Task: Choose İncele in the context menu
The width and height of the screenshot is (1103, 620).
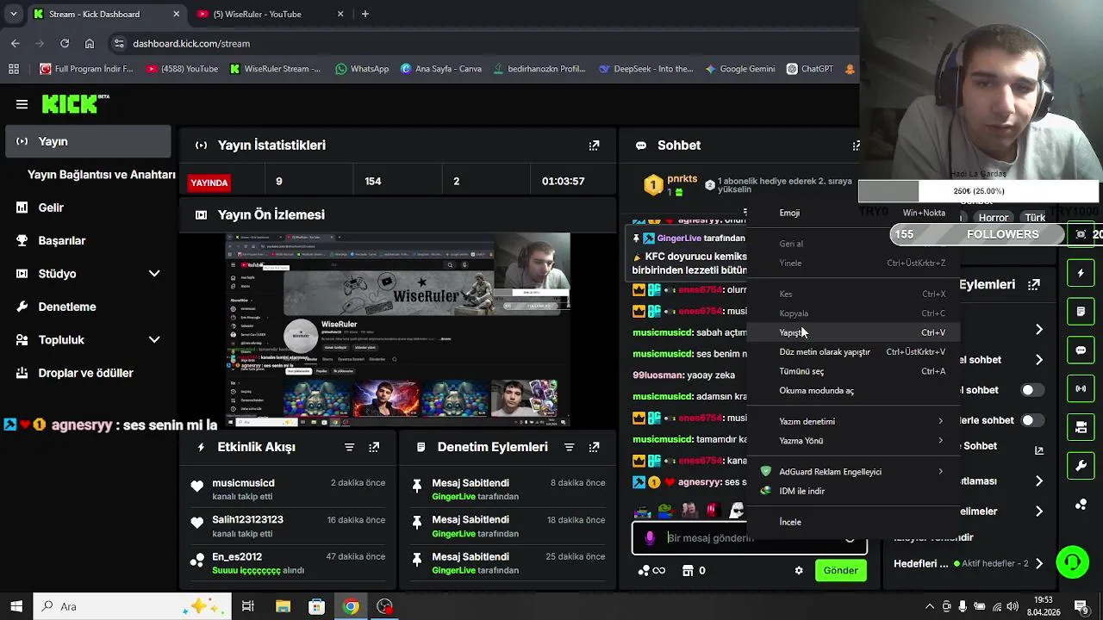Action: (854, 522)
